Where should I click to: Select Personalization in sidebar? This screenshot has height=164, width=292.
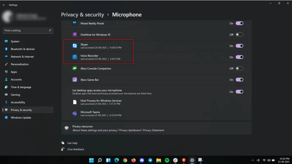tap(28, 64)
